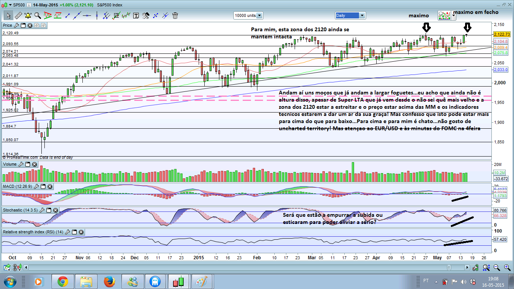Maximize the RSI panel

(x=74, y=232)
